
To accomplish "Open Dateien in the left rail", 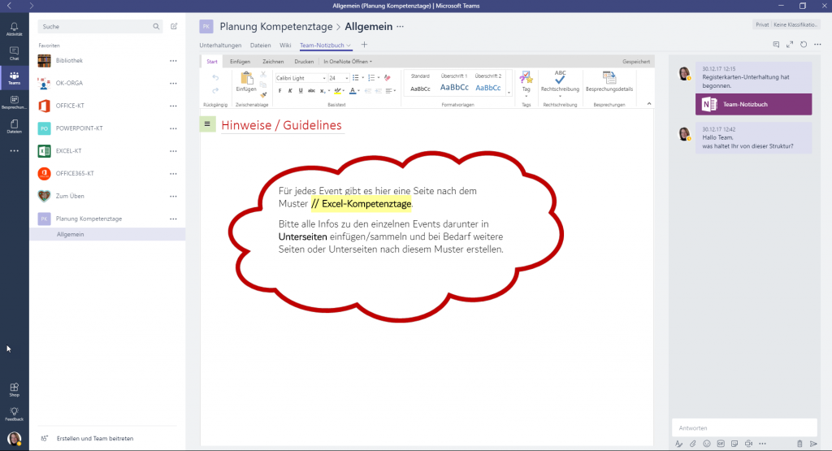I will point(15,126).
